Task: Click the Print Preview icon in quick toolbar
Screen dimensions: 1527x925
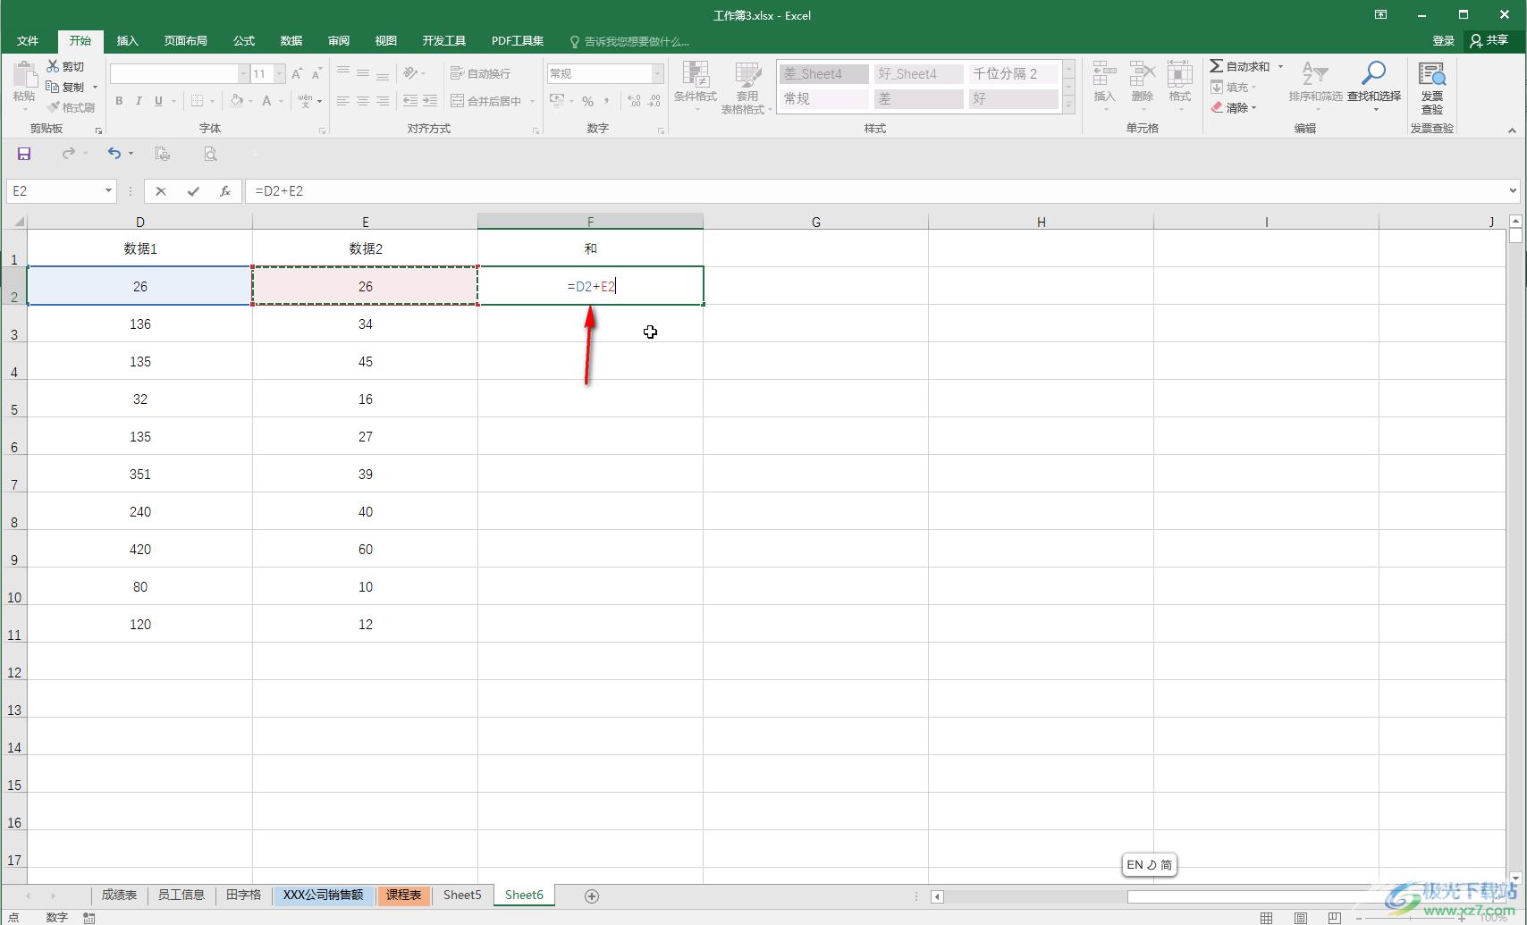Action: tap(210, 154)
